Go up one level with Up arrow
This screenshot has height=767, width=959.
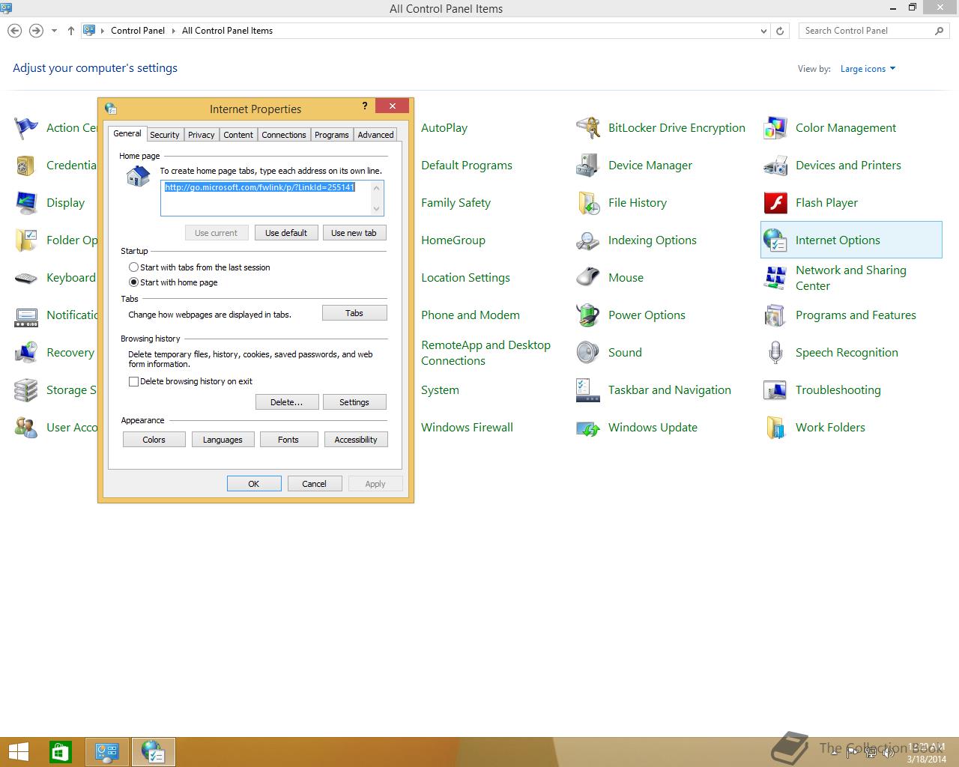(71, 31)
